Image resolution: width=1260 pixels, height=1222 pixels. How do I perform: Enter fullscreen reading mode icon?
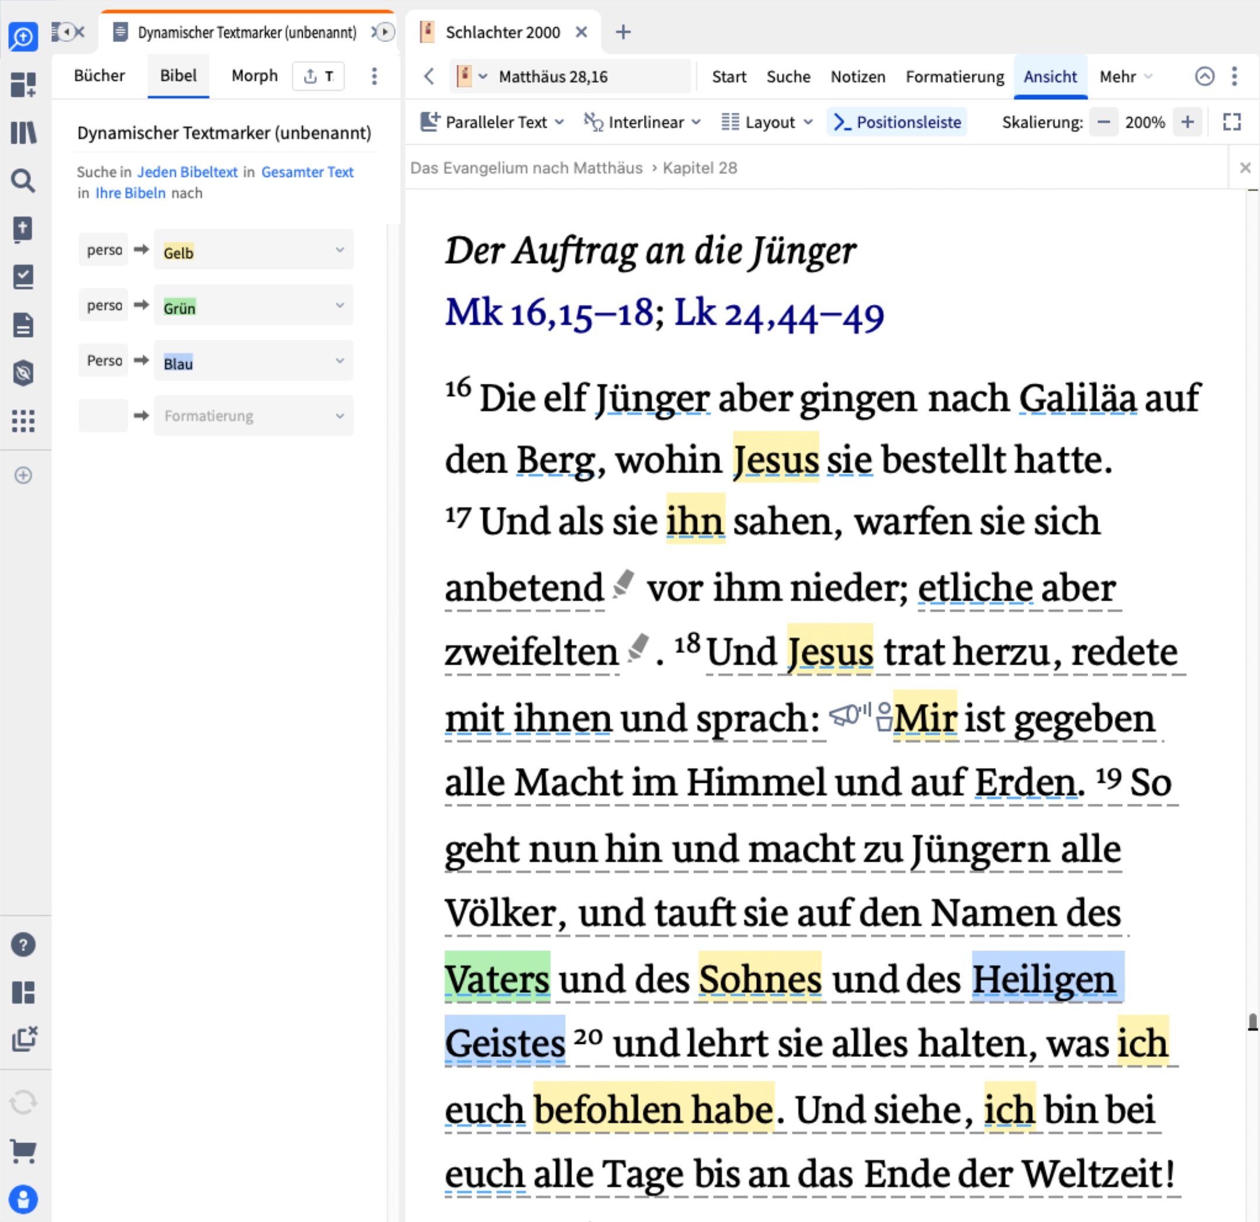click(1232, 122)
